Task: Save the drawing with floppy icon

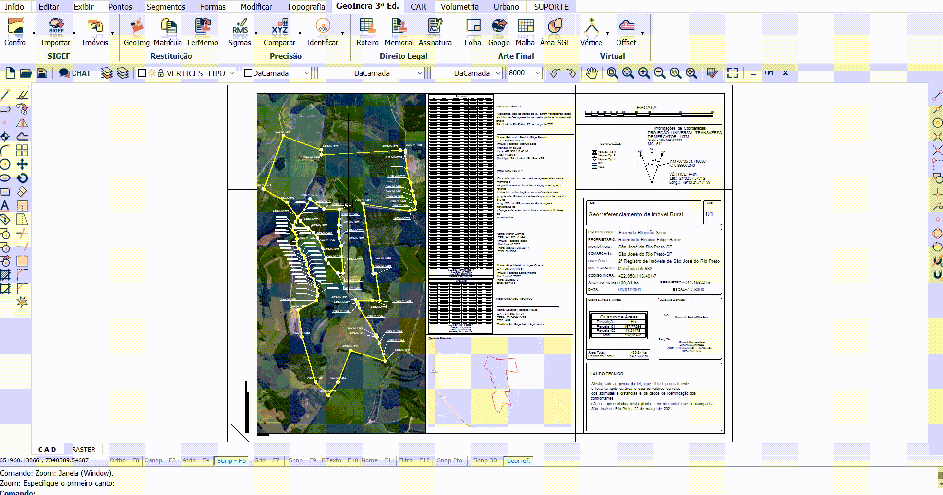Action: point(42,73)
